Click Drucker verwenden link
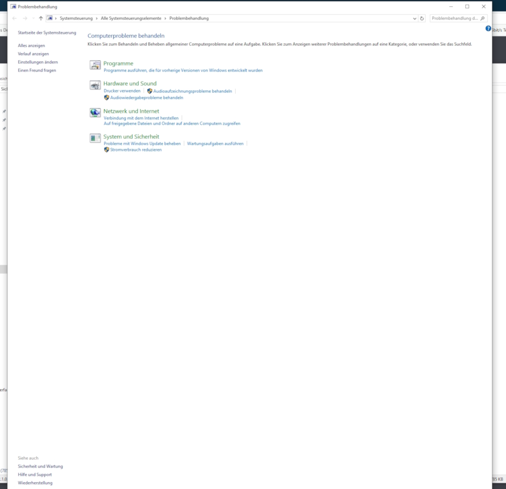The height and width of the screenshot is (489, 506). tap(122, 91)
